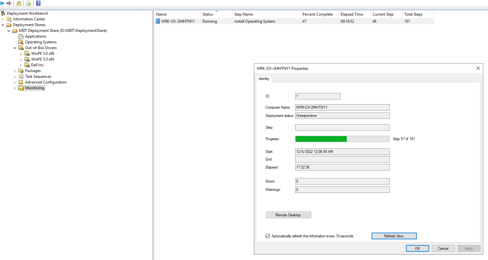Select the Packages node icon

coord(20,70)
